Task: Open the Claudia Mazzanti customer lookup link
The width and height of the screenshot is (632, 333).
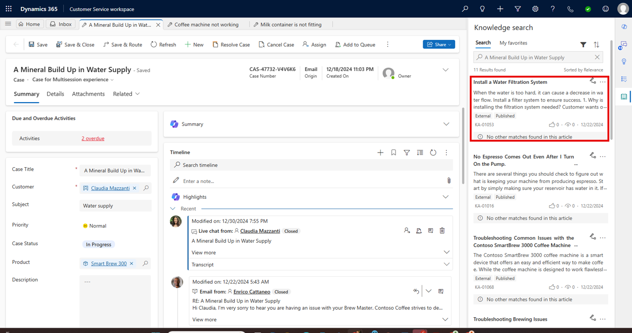Action: tap(110, 188)
